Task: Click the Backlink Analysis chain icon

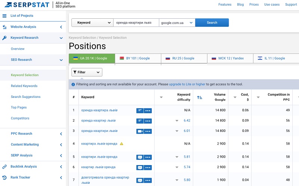Action: coord(4,167)
